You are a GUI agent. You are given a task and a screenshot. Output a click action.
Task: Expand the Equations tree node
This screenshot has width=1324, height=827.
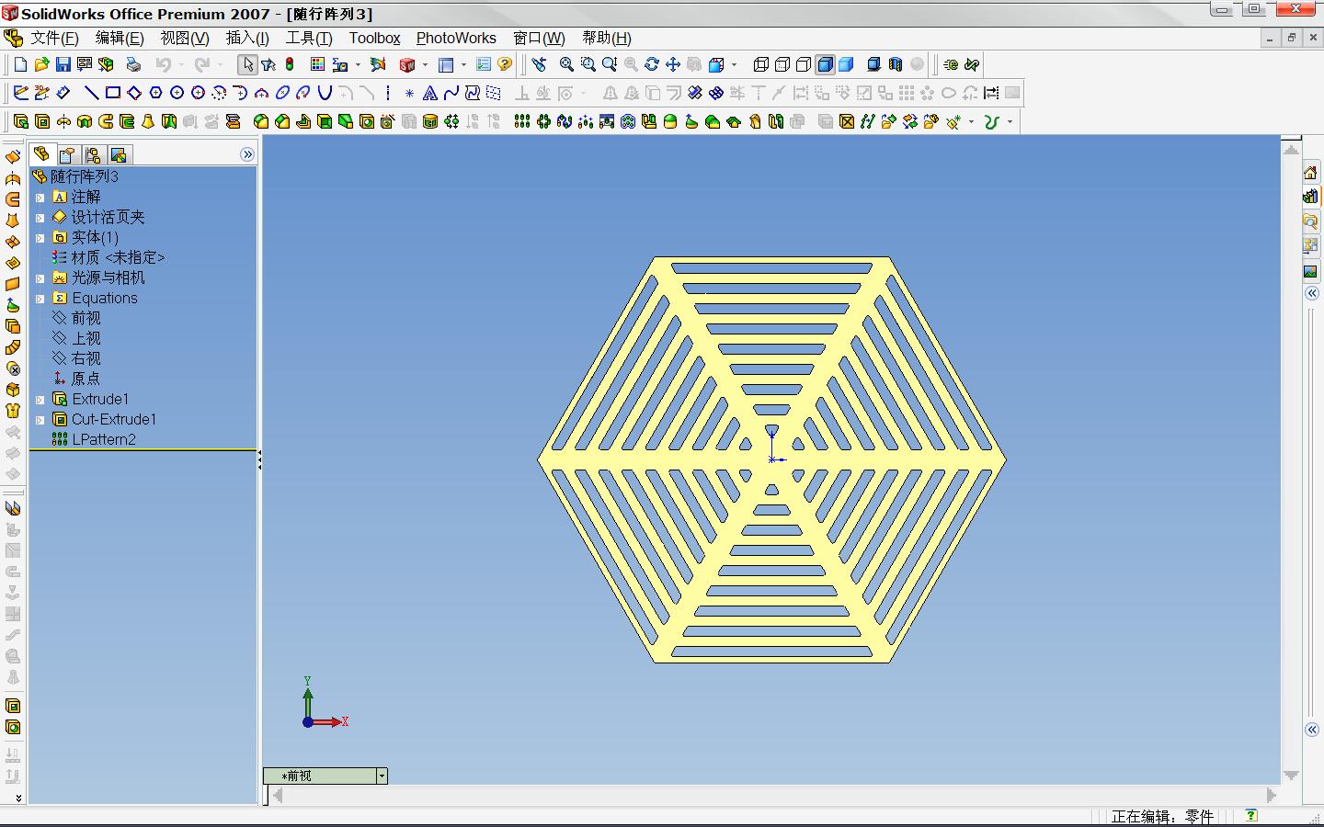(40, 299)
